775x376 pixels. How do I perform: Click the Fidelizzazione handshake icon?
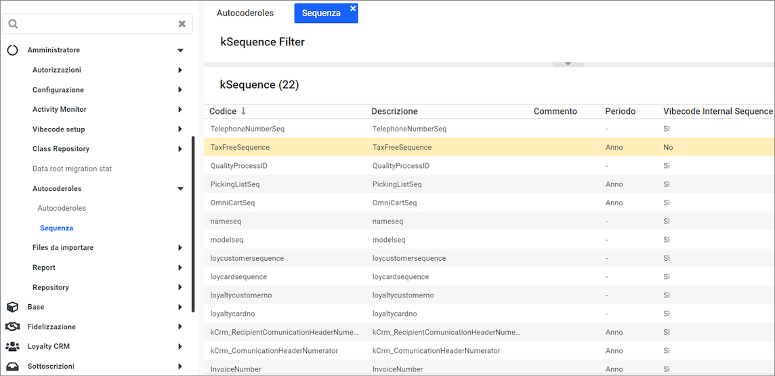click(x=12, y=327)
